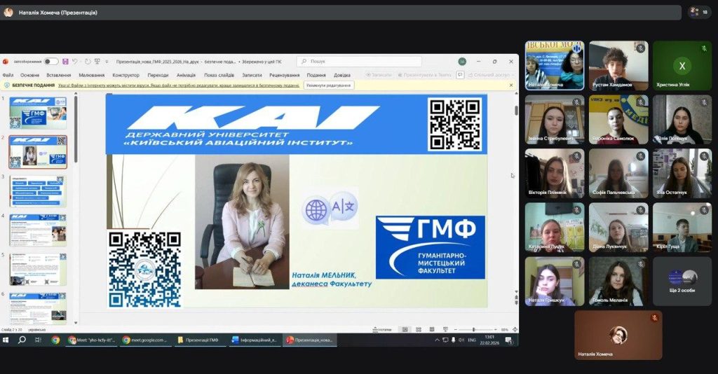Open the Презентації ГМФ folder in taskbar
This screenshot has width=718, height=374.
[x=198, y=340]
